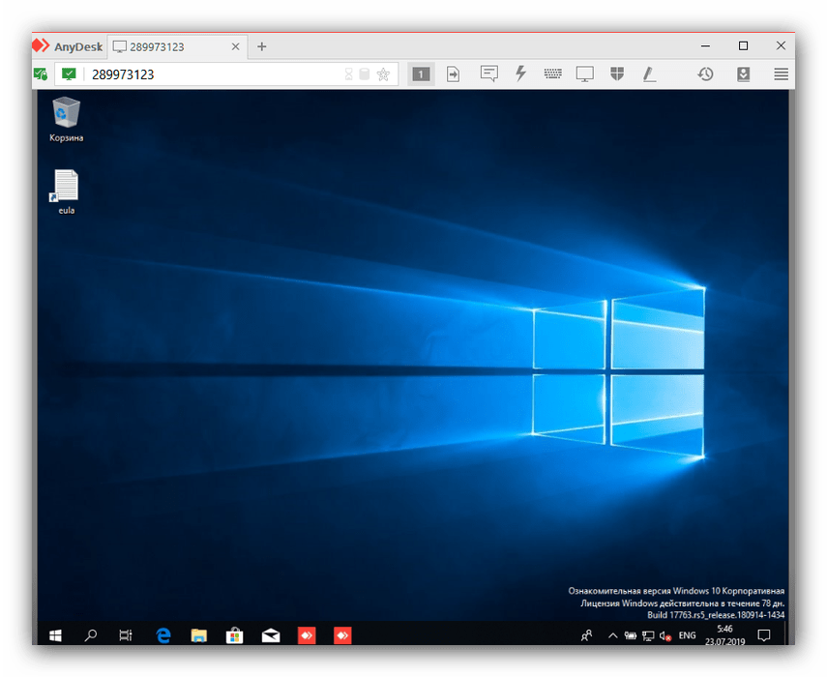The height and width of the screenshot is (677, 827).
Task: Open the AnyDesk chat icon
Action: [x=489, y=74]
